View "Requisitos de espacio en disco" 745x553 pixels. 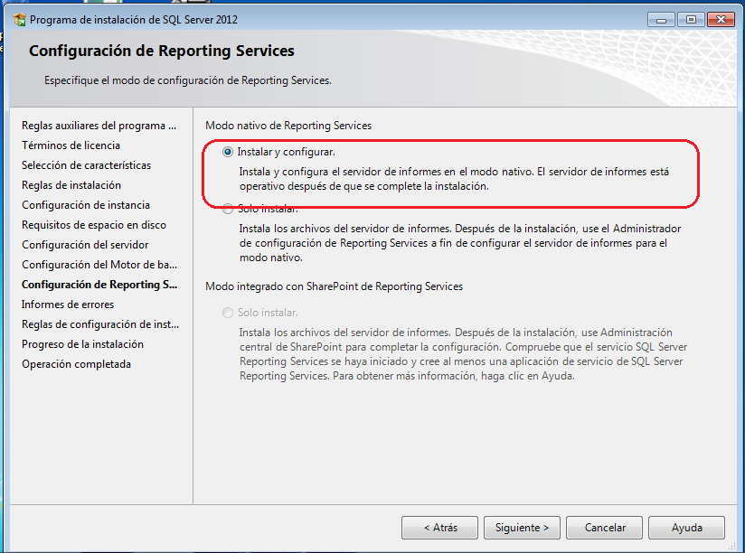tap(95, 225)
